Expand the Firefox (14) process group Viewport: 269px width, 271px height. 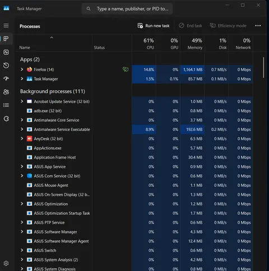click(22, 70)
